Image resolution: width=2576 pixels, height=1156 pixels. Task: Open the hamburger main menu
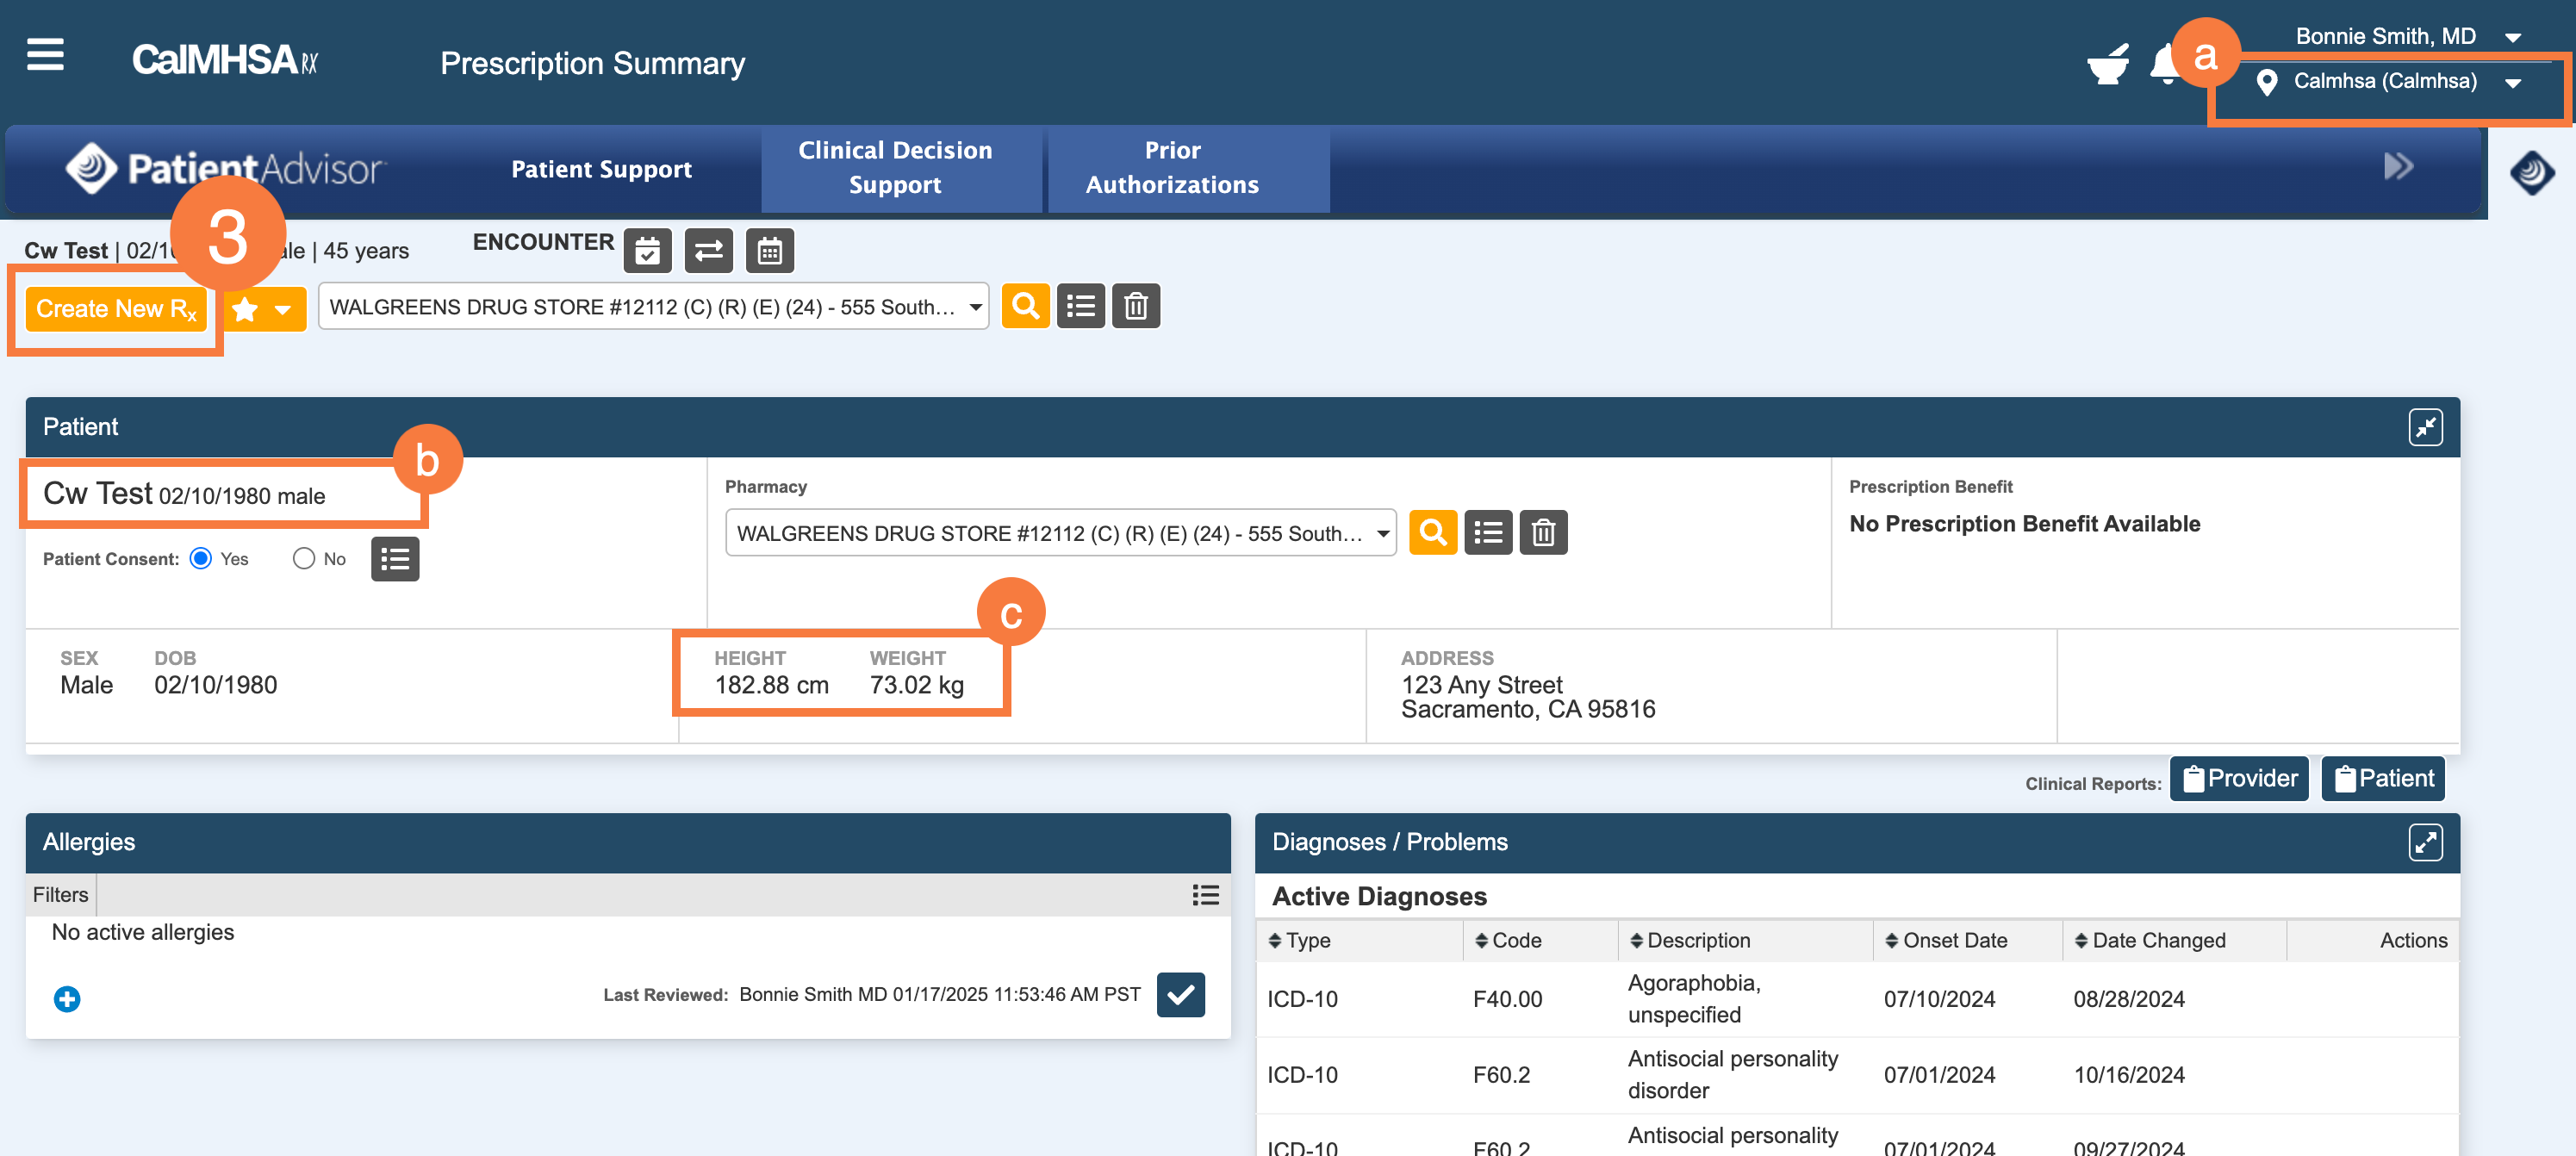(45, 55)
